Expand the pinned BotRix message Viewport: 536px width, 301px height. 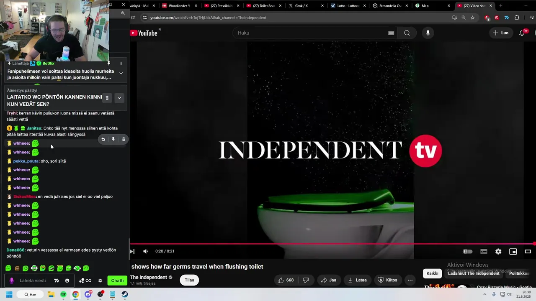coord(121,73)
